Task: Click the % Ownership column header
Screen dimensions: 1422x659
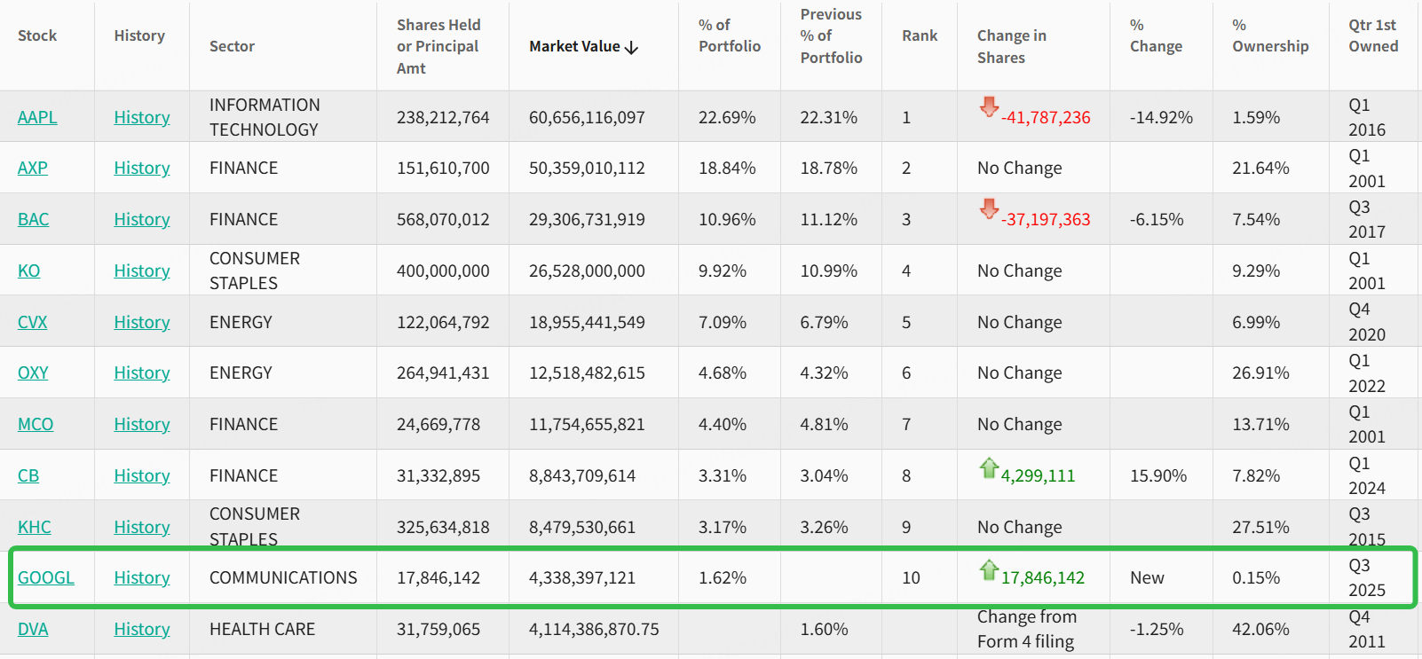Action: 1269,35
